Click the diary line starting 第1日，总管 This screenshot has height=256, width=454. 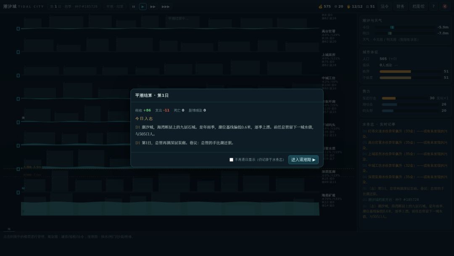tap(185, 143)
